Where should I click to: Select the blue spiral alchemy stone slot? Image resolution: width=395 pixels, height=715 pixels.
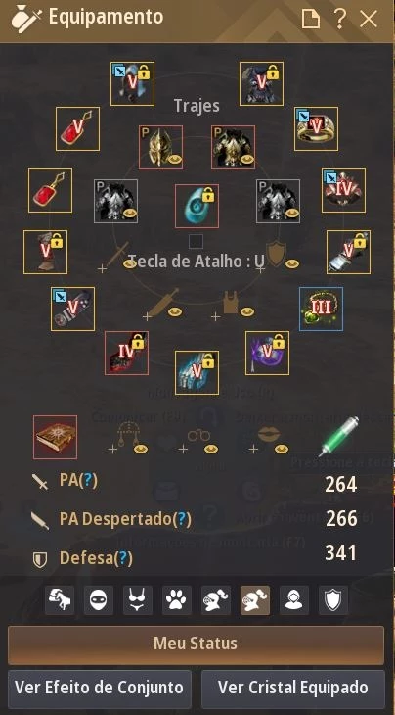(x=197, y=206)
